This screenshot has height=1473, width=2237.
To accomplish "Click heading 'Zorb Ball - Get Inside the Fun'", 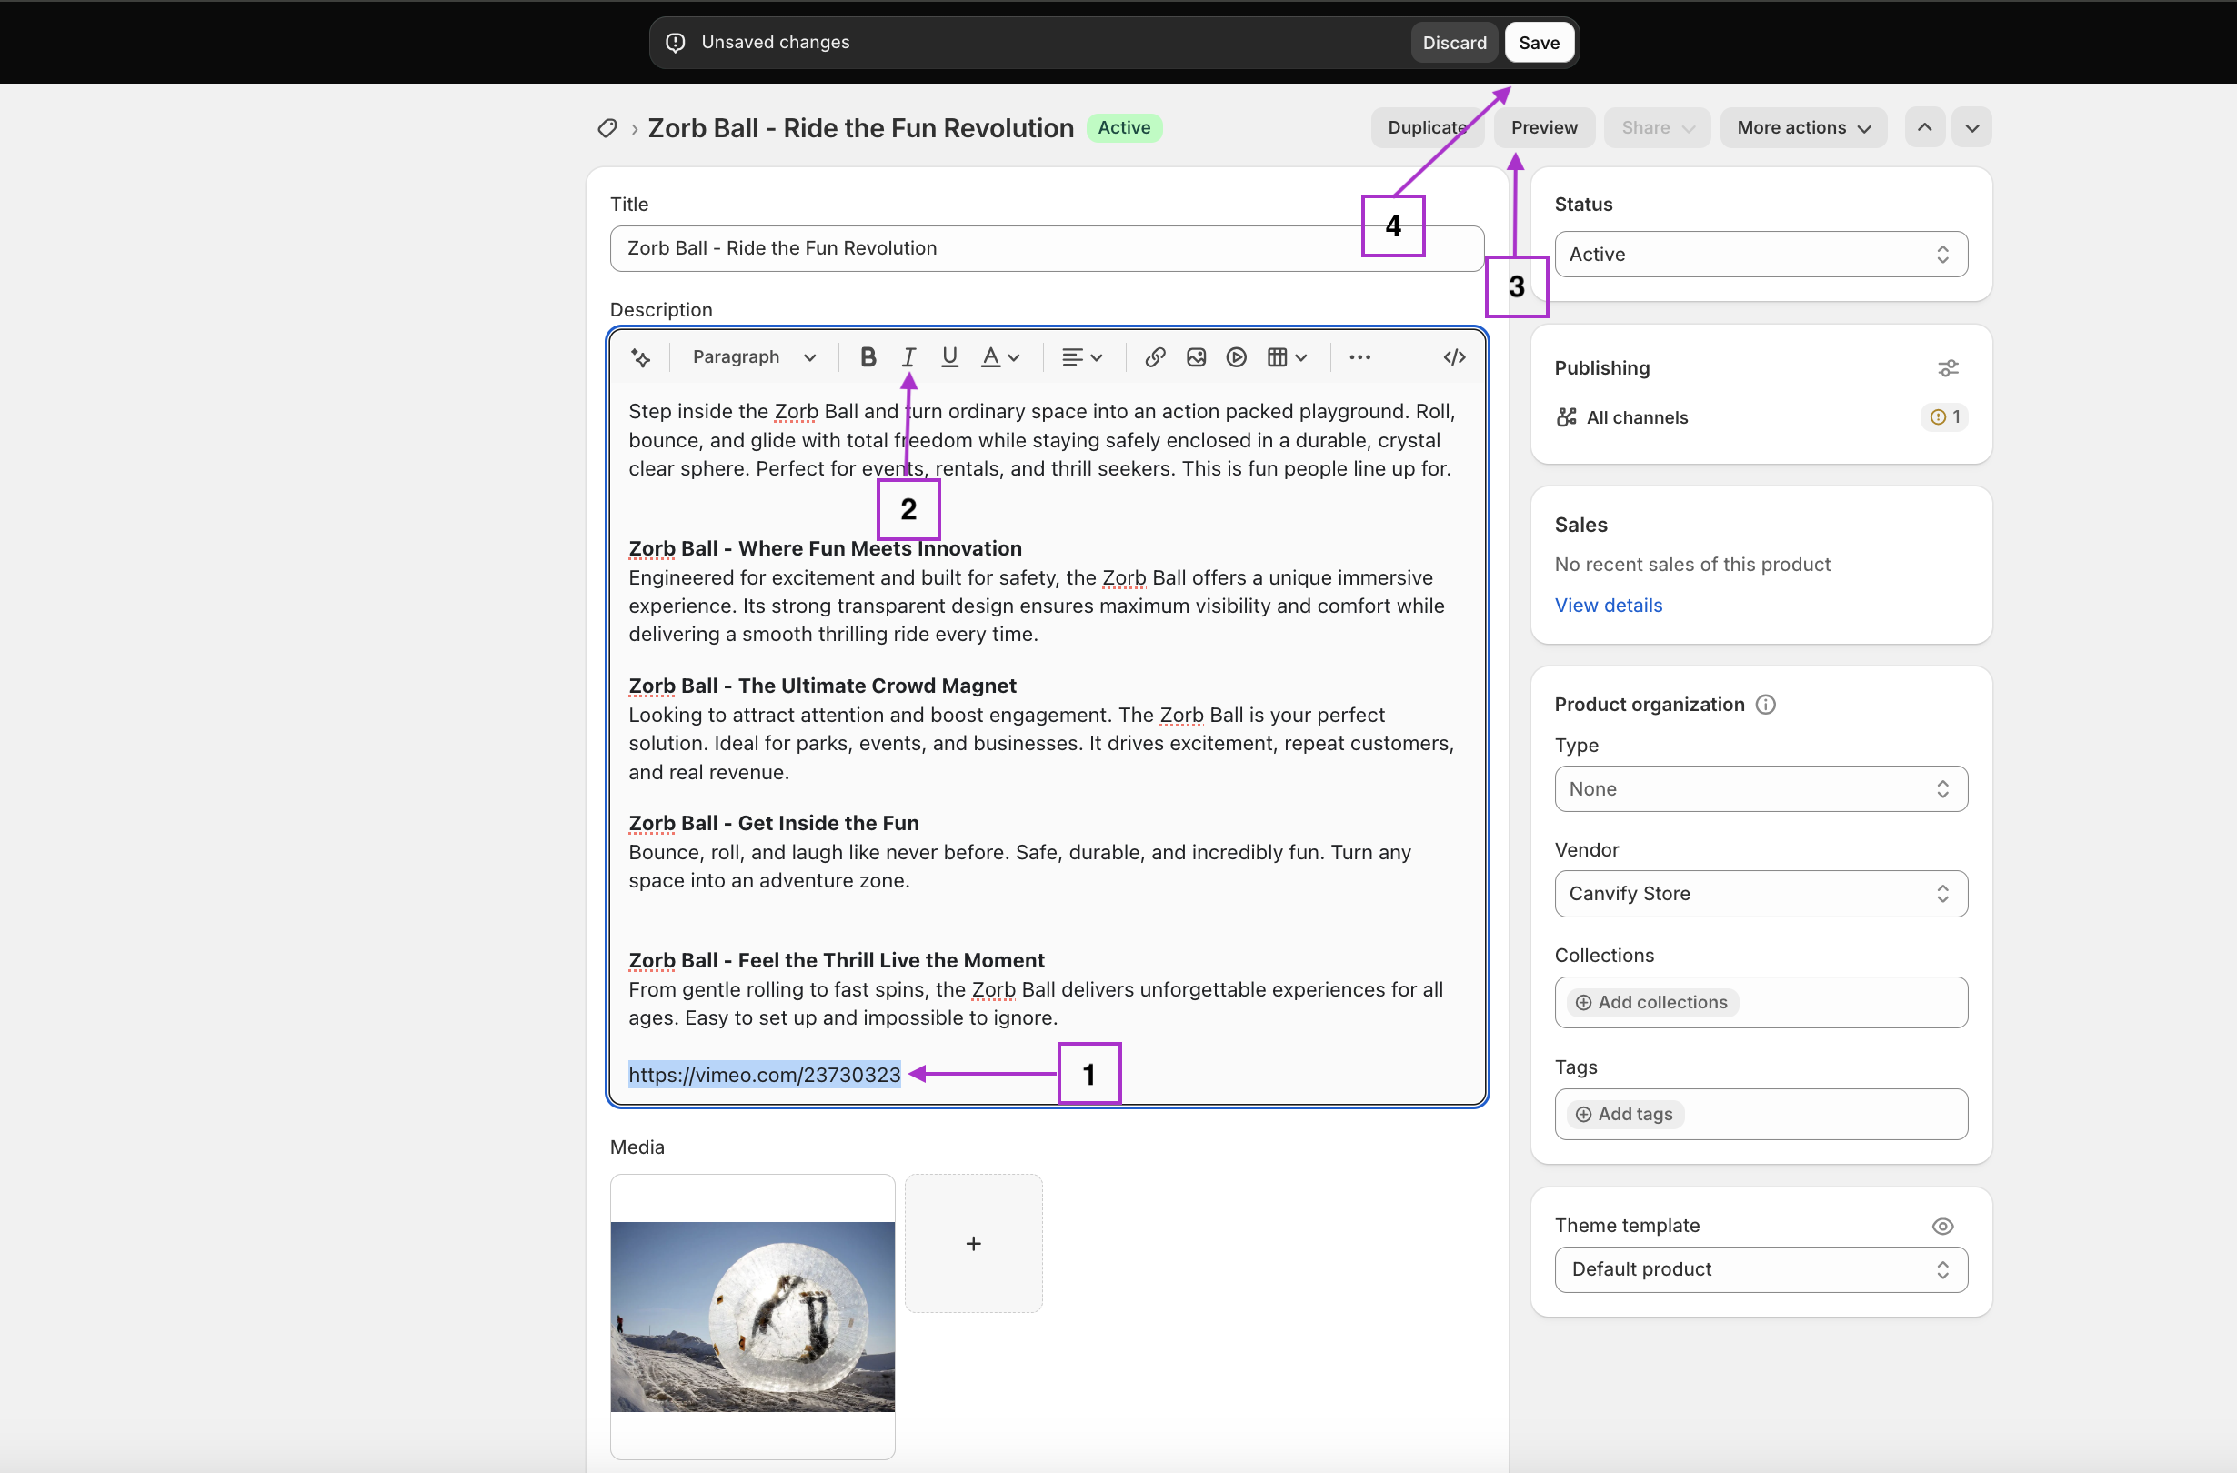I will click(774, 824).
